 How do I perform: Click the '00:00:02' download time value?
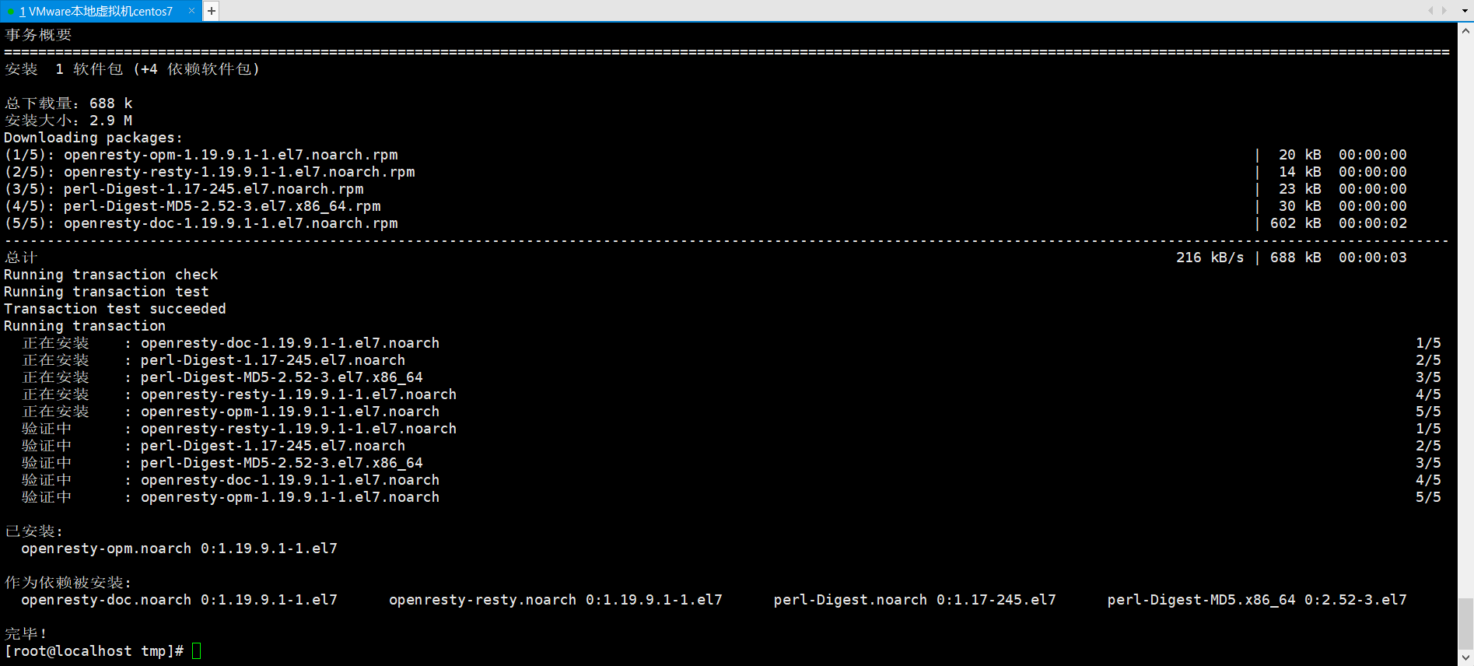(1373, 223)
